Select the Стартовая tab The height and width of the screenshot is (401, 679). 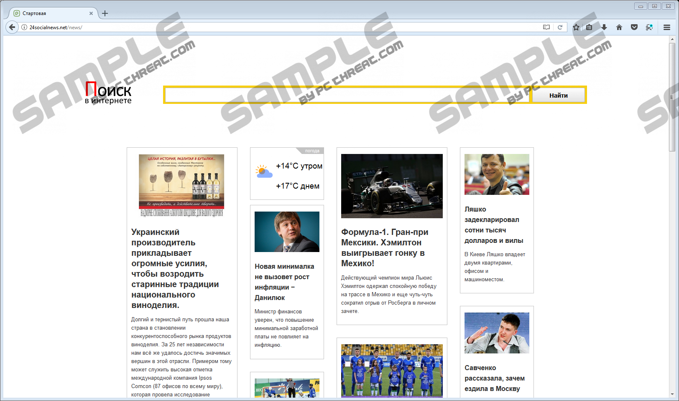click(x=50, y=13)
